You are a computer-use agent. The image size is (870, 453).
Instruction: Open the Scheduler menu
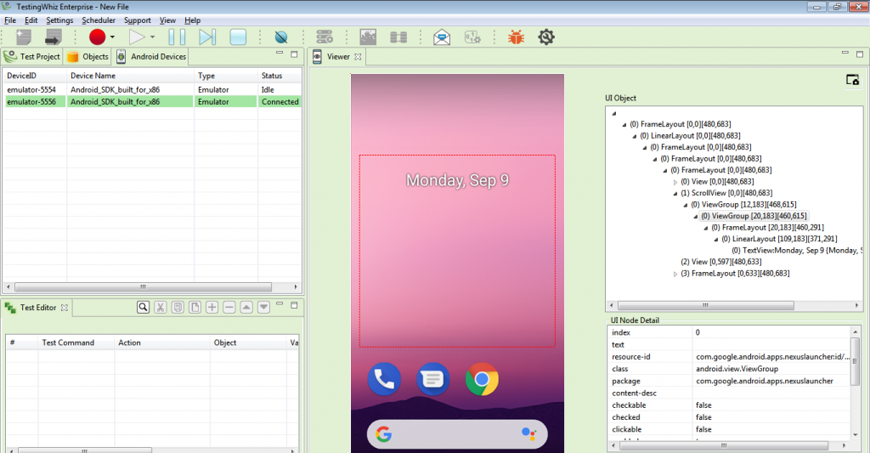point(99,20)
